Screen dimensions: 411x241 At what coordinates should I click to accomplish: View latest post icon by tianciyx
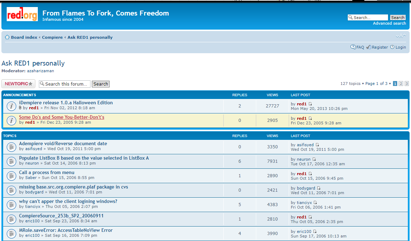(315, 203)
